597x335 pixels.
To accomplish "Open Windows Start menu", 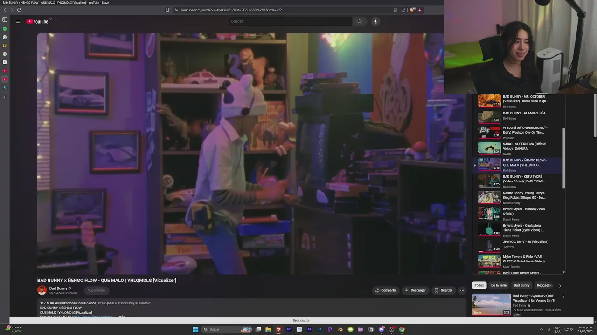I will pyautogui.click(x=195, y=329).
